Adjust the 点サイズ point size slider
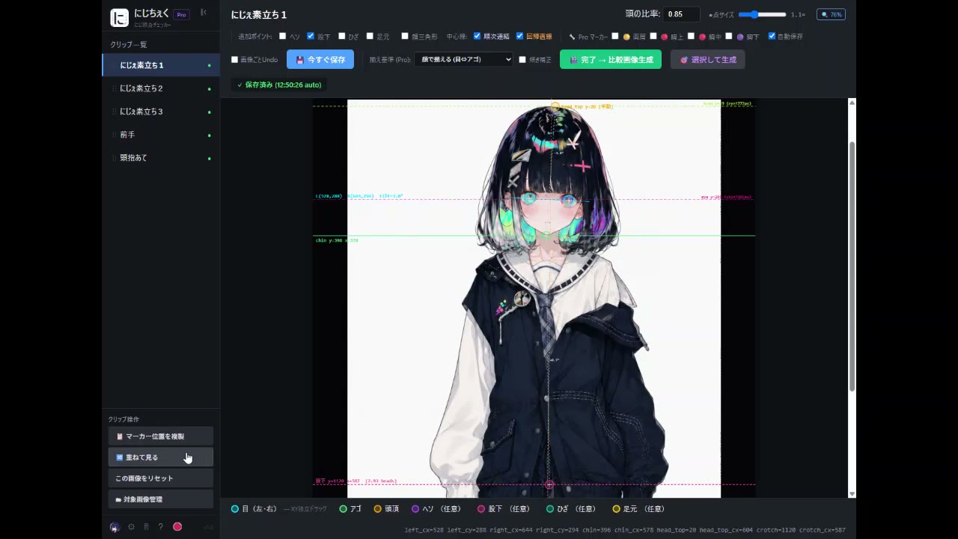958x539 pixels. coord(762,14)
